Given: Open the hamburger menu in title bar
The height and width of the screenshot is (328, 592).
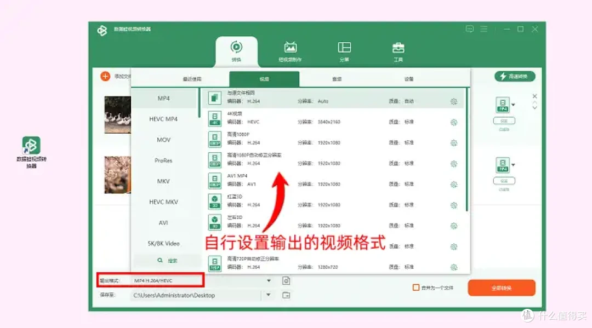Looking at the screenshot, I should coord(483,29).
